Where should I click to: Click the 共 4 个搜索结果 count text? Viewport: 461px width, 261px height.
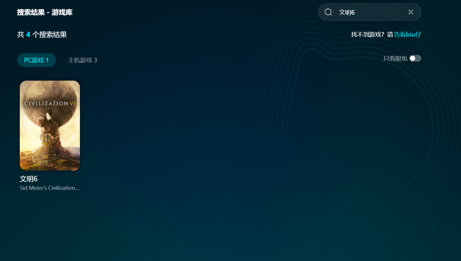(42, 35)
